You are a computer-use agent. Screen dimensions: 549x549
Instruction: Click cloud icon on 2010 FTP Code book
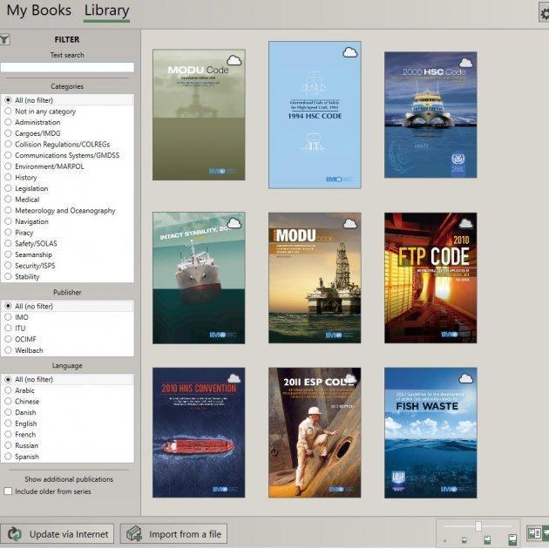[465, 223]
